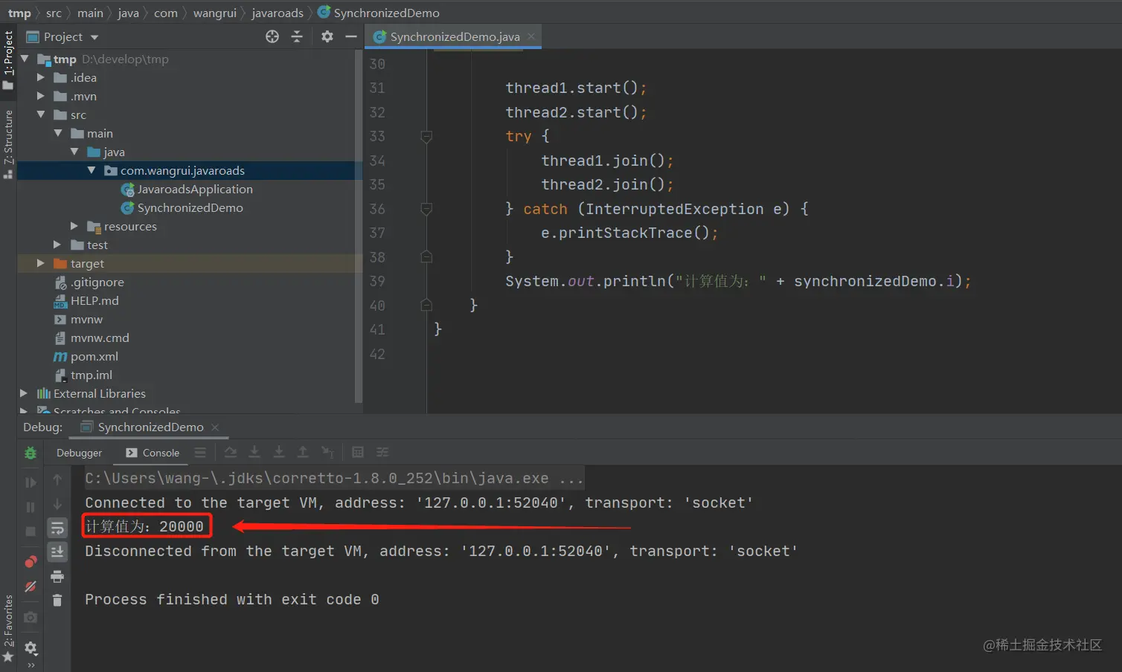Click the console Up the Stack Trace arrow
This screenshot has height=672, width=1122.
coord(57,480)
